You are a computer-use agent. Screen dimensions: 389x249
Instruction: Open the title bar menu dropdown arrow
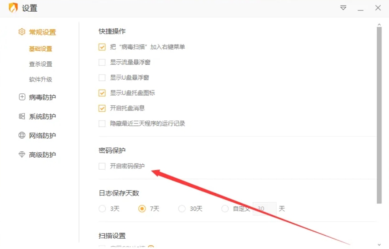pos(343,8)
